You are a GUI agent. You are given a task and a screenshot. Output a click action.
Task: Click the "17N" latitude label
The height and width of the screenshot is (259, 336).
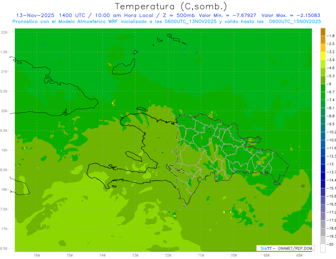pos(5,229)
